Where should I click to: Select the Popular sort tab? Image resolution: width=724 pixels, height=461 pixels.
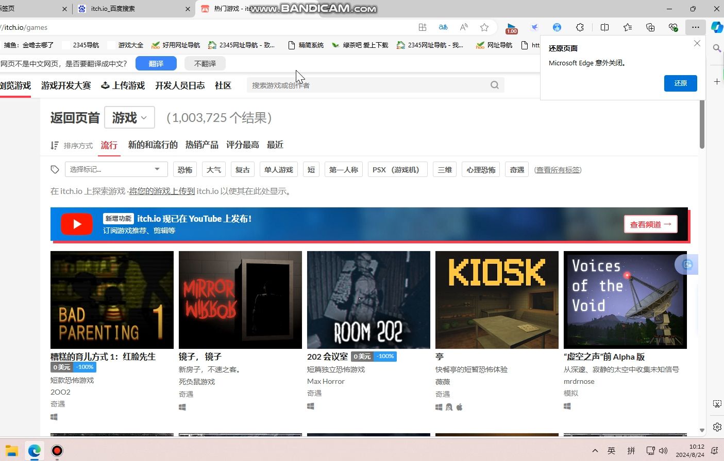click(109, 145)
